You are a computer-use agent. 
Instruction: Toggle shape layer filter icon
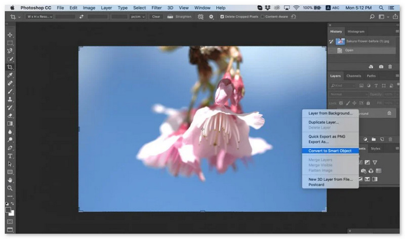pos(384,86)
